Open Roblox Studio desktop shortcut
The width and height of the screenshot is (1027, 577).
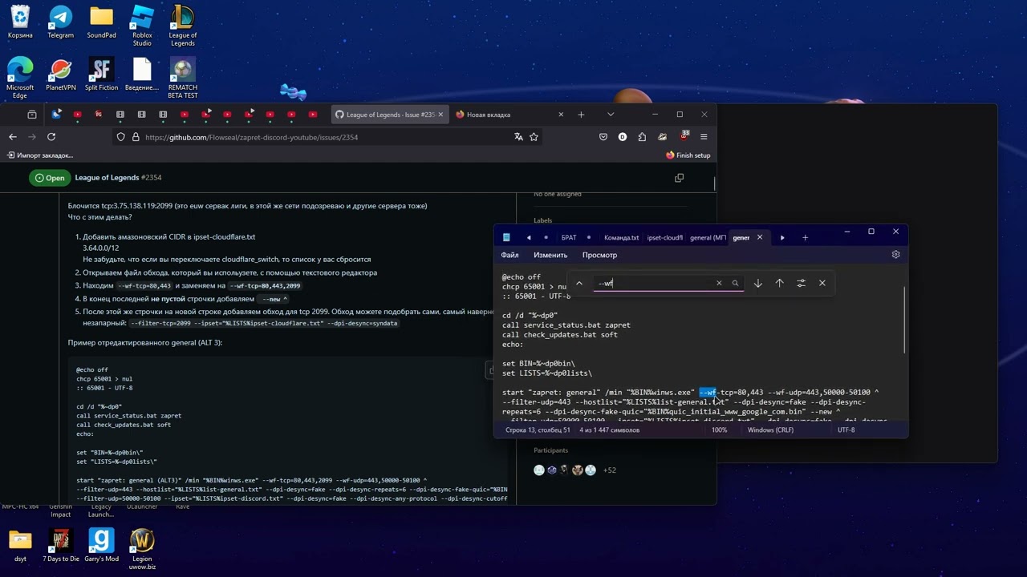(142, 26)
